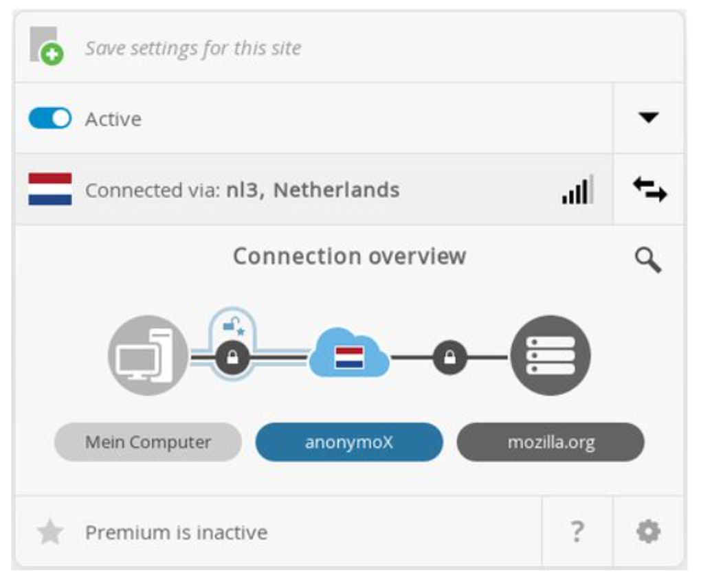This screenshot has width=701, height=586.
Task: Expand the dropdown arrow beside Active
Action: coord(648,117)
